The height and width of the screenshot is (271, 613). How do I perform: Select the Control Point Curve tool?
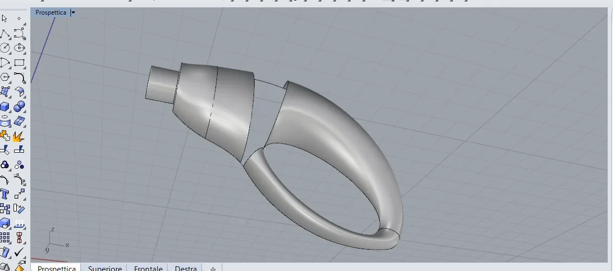[19, 33]
